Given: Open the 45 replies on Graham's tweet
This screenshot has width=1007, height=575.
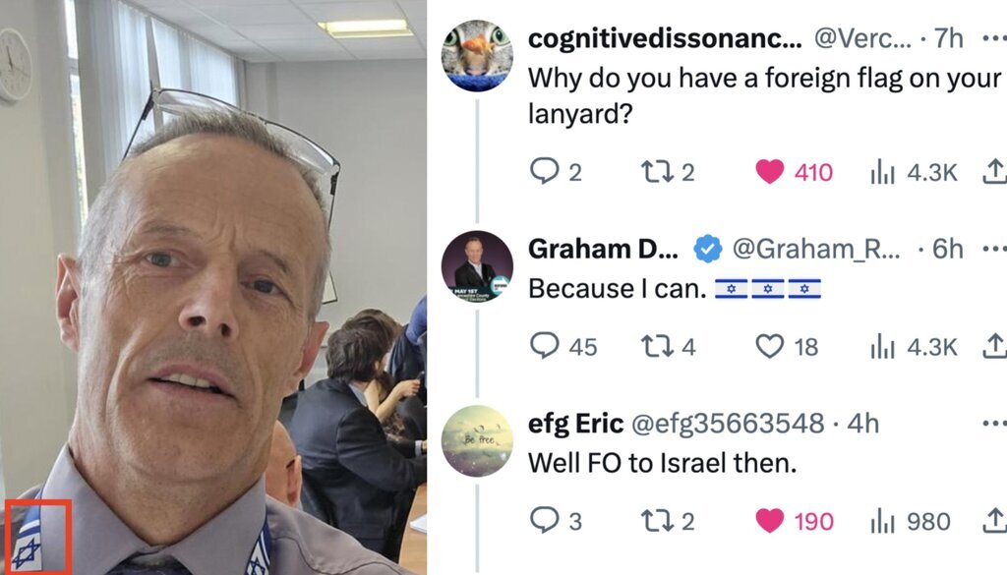Looking at the screenshot, I should [x=545, y=346].
